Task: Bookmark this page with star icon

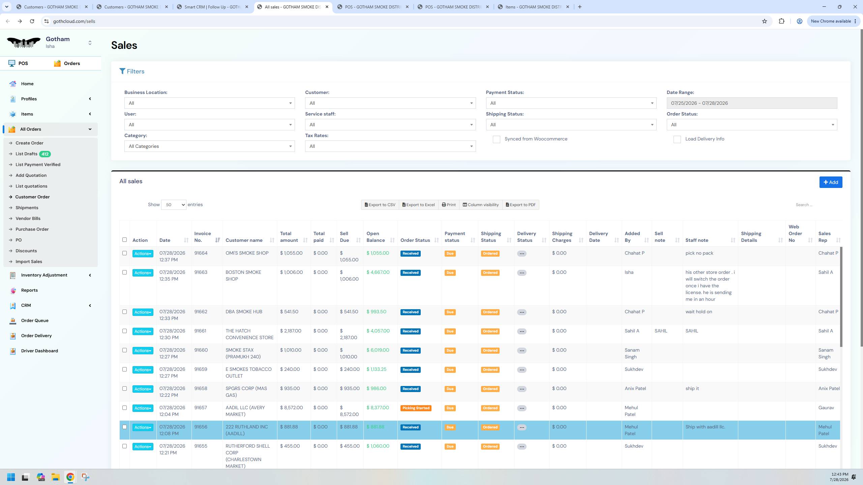Action: pos(765,21)
